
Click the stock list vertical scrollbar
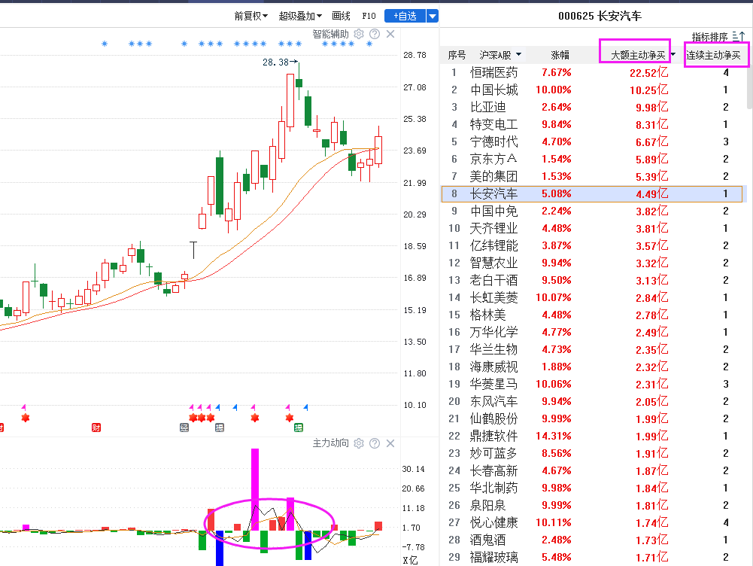pos(750,87)
